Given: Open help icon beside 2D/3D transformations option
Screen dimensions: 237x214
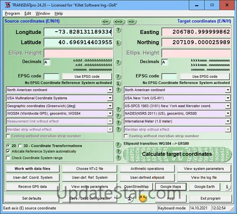Looking at the screenshot, I should point(118,145).
